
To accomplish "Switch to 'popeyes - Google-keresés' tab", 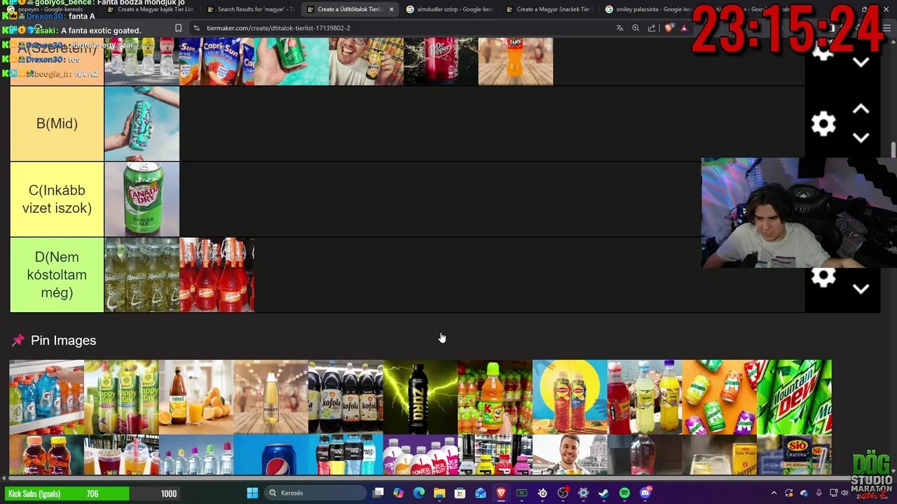I will pyautogui.click(x=49, y=9).
